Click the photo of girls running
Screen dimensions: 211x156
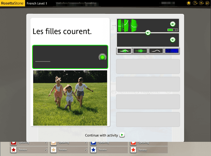tap(70, 98)
